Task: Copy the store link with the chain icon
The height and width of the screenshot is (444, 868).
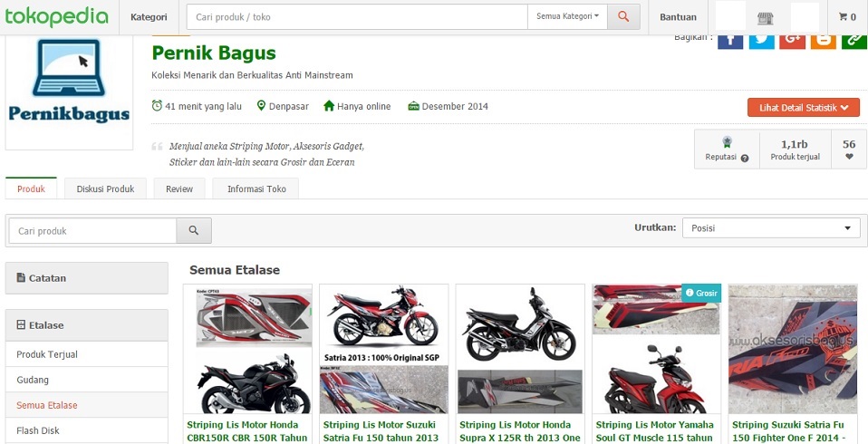Action: click(x=854, y=42)
